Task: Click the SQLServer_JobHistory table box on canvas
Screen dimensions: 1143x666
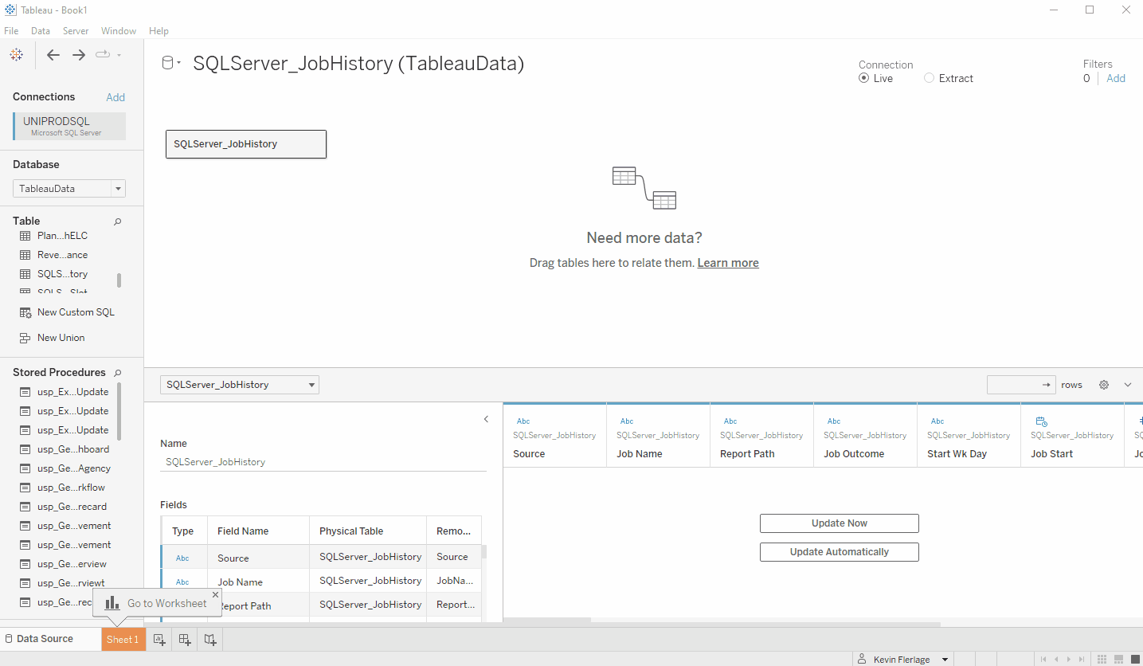Action: click(x=246, y=144)
